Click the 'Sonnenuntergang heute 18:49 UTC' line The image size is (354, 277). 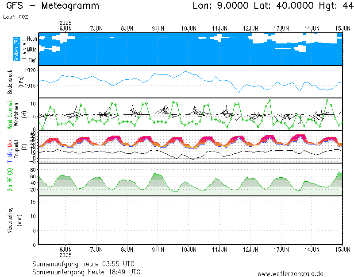pyautogui.click(x=86, y=272)
